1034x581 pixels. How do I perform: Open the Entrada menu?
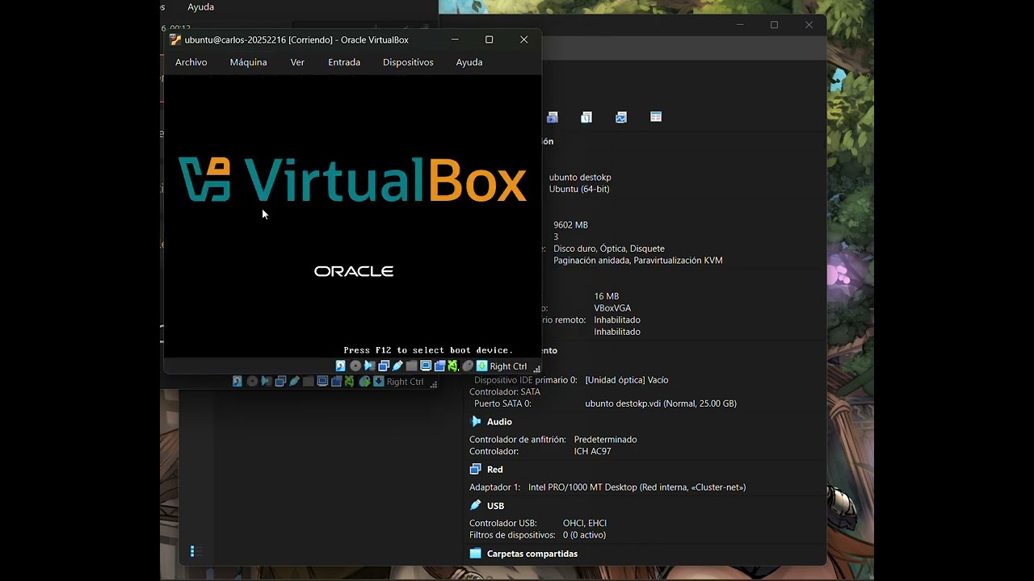344,62
